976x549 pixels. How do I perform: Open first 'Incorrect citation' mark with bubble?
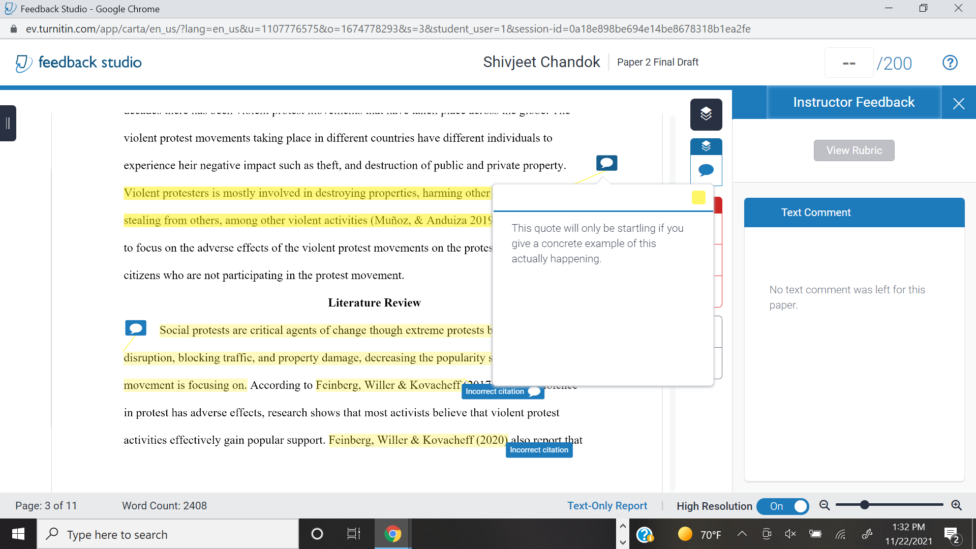click(x=503, y=391)
